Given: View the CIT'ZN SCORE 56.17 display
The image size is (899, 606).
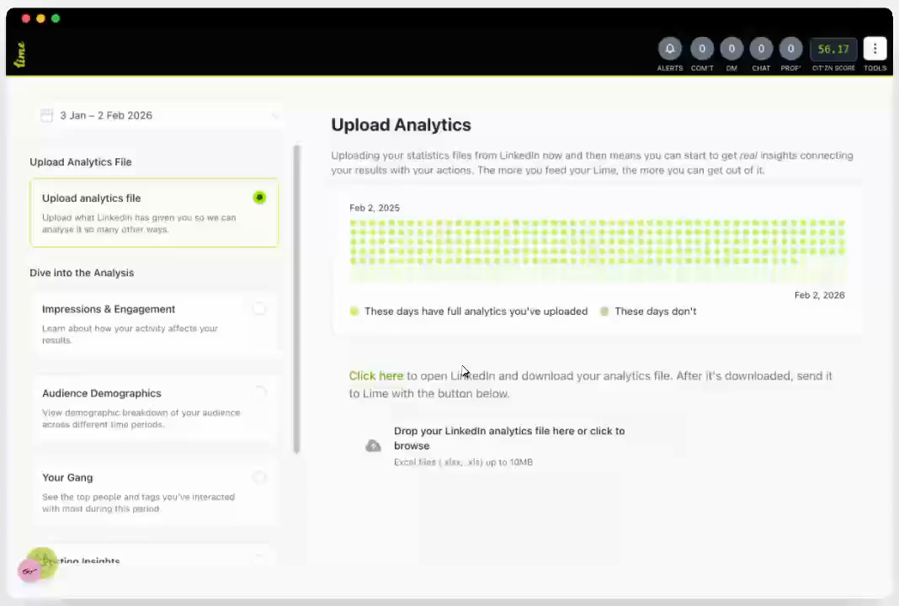Looking at the screenshot, I should (x=833, y=50).
